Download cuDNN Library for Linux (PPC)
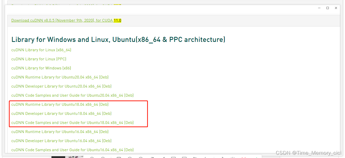Image resolution: width=345 pixels, height=158 pixels. [39, 59]
